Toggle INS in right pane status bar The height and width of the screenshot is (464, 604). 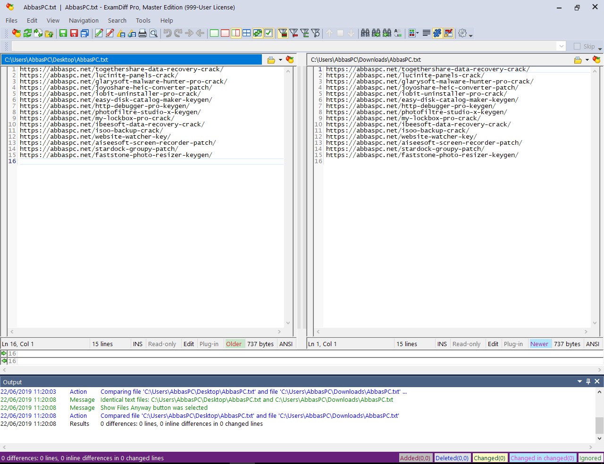tap(442, 344)
